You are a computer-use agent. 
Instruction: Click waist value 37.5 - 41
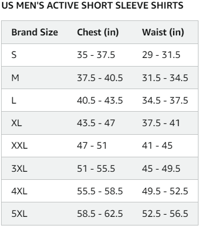[x=161, y=123]
